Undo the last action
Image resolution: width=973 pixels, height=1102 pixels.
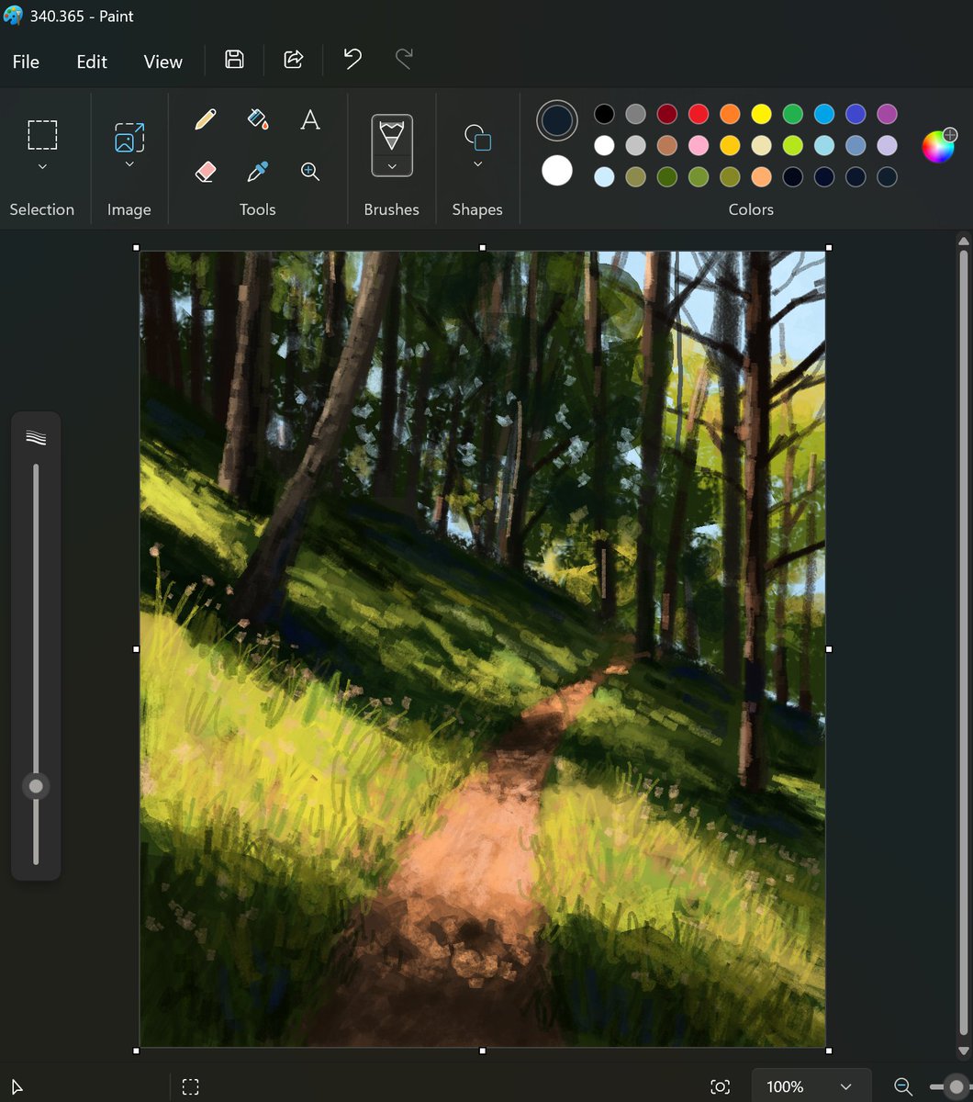[x=352, y=60]
